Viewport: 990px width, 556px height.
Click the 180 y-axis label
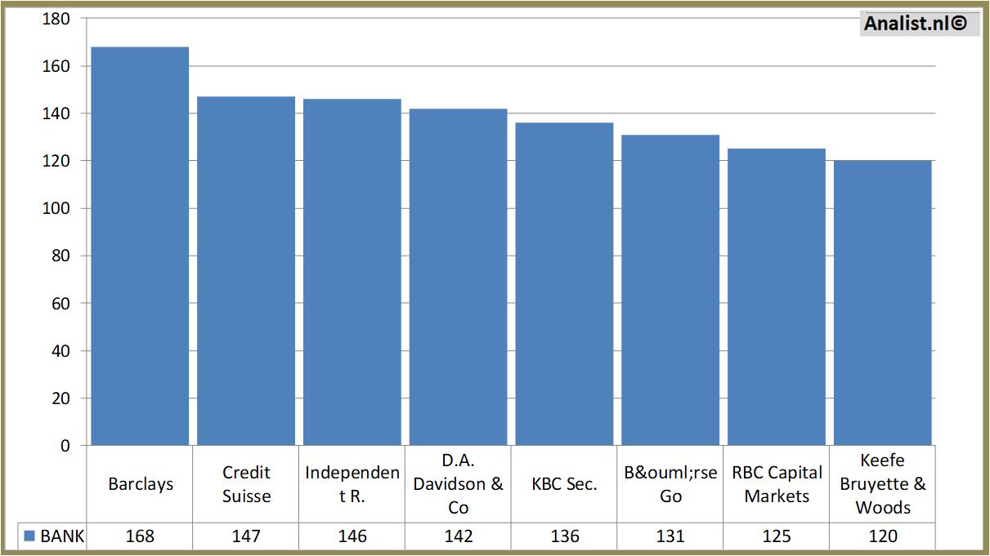pyautogui.click(x=56, y=19)
